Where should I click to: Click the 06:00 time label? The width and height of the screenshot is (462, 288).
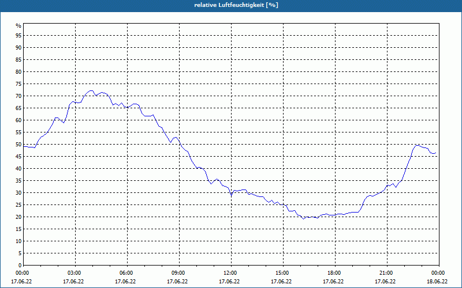pos(126,273)
